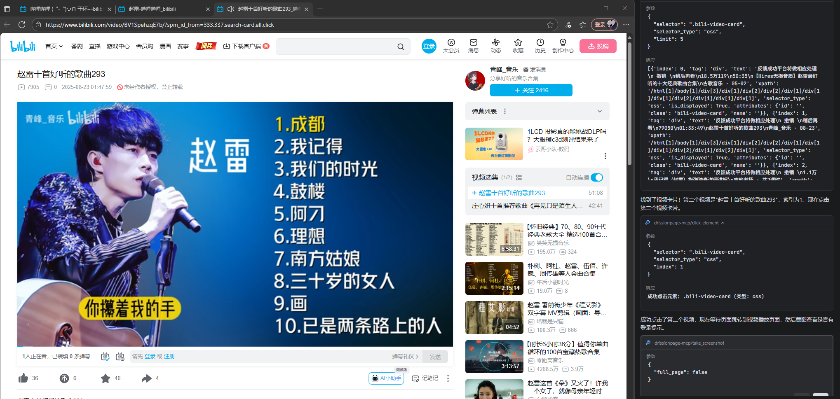
Task: Like the video with the thumbs-up
Action: pyautogui.click(x=23, y=378)
